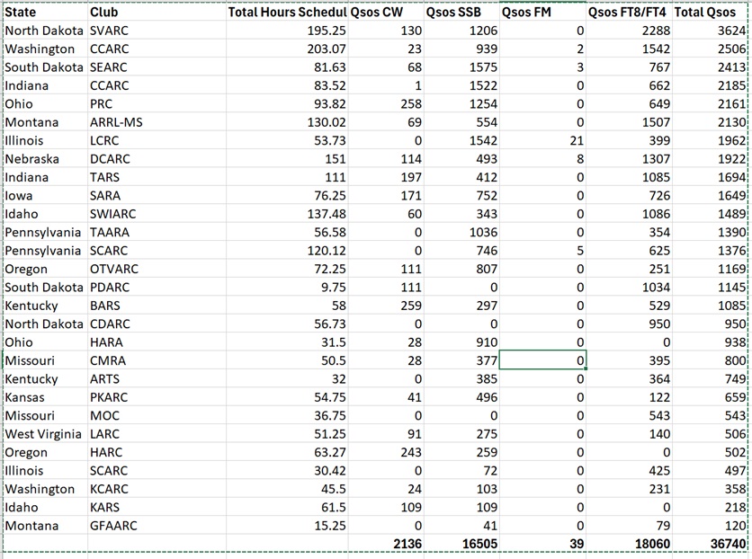This screenshot has width=752, height=559.
Task: Select the Kansas PKARC club cell
Action: pyautogui.click(x=157, y=397)
